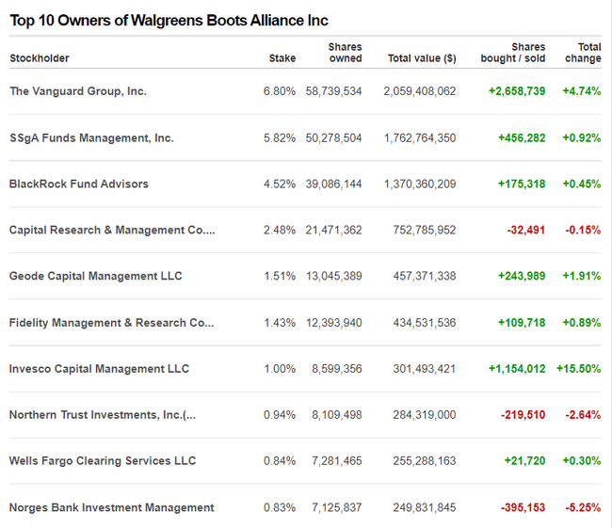Sort by the Stockholder column header
The width and height of the screenshot is (612, 528).
[40, 58]
